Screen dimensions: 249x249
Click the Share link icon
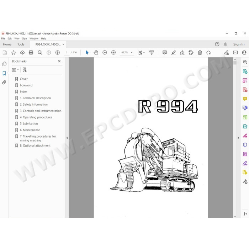[227, 53]
